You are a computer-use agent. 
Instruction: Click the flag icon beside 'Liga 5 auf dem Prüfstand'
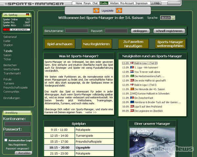pyautogui.click(x=132, y=106)
